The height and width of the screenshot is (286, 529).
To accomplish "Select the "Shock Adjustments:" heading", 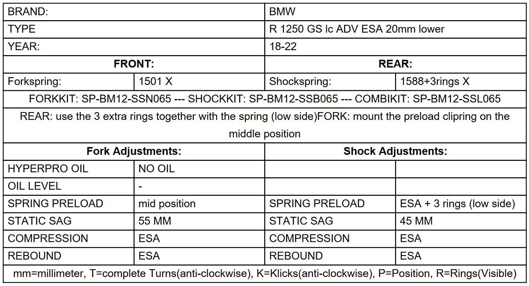I will pyautogui.click(x=395, y=151).
